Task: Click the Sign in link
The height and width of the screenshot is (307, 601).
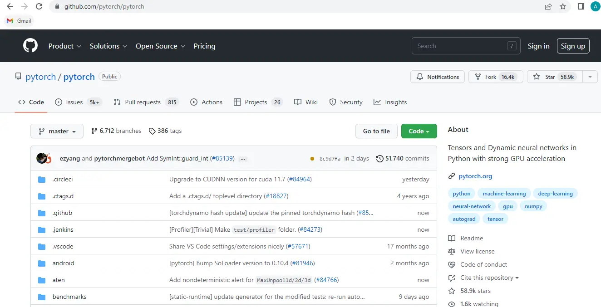Action: [538, 46]
